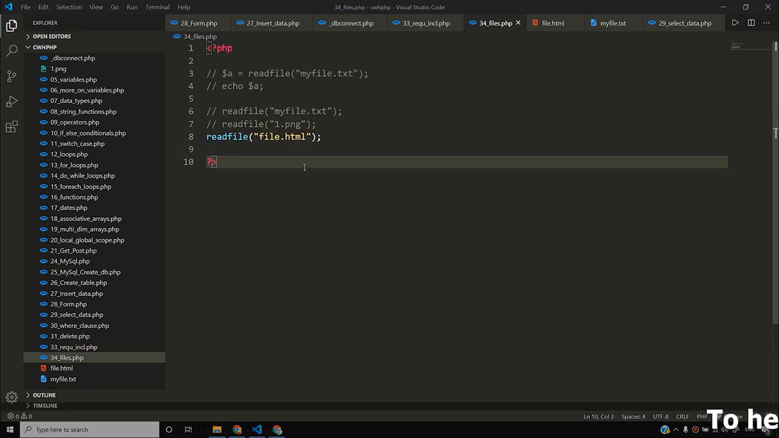Open the editor More Actions menu
Viewport: 779px width, 438px height.
[766, 23]
